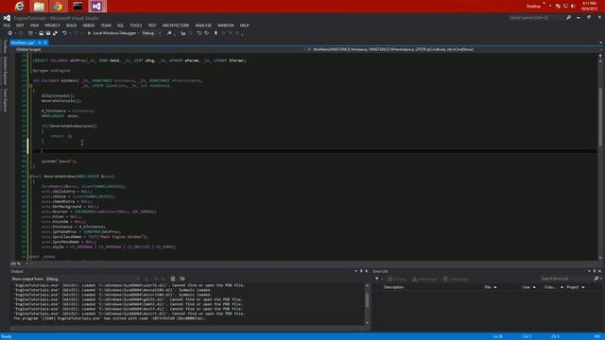Viewport: 605px width, 340px height.
Task: Click the Search Error List field
Action: point(567,279)
